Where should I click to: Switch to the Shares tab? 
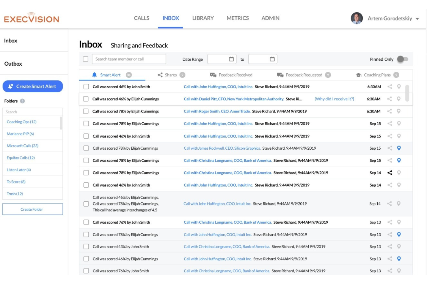(x=171, y=75)
